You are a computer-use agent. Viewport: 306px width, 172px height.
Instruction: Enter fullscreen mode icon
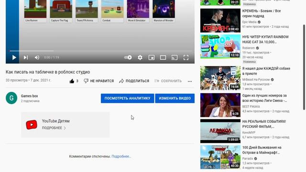click(186, 57)
